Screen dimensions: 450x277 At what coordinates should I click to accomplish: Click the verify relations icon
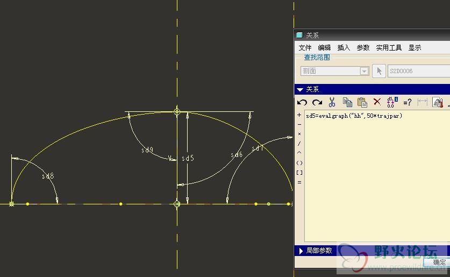(x=438, y=102)
